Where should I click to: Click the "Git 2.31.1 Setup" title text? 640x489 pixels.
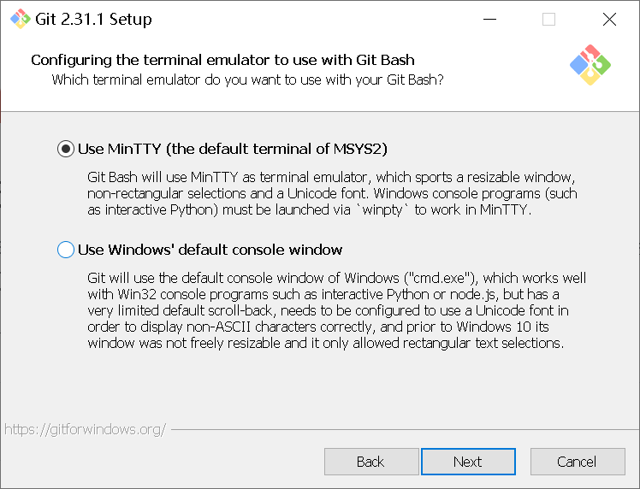click(93, 19)
